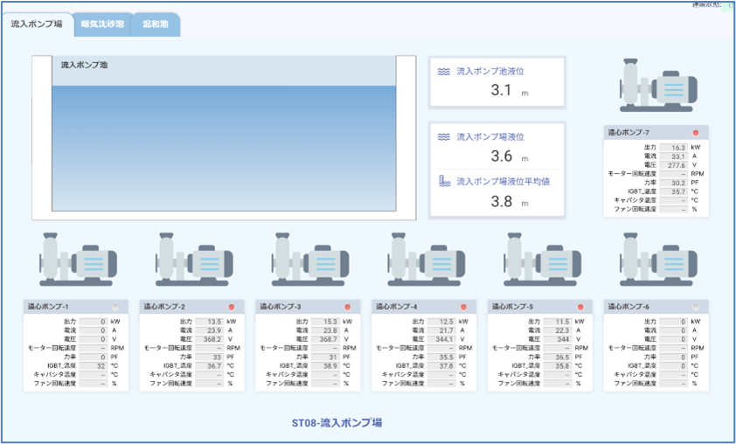736x444 pixels.
Task: Click the wave icon beside 流入ポンプ場液位
Action: [443, 137]
